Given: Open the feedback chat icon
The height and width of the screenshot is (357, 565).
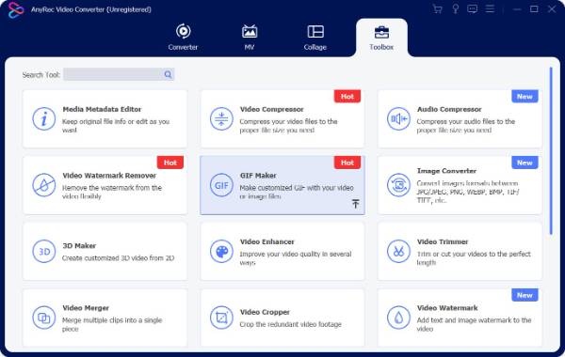Looking at the screenshot, I should pos(473,9).
